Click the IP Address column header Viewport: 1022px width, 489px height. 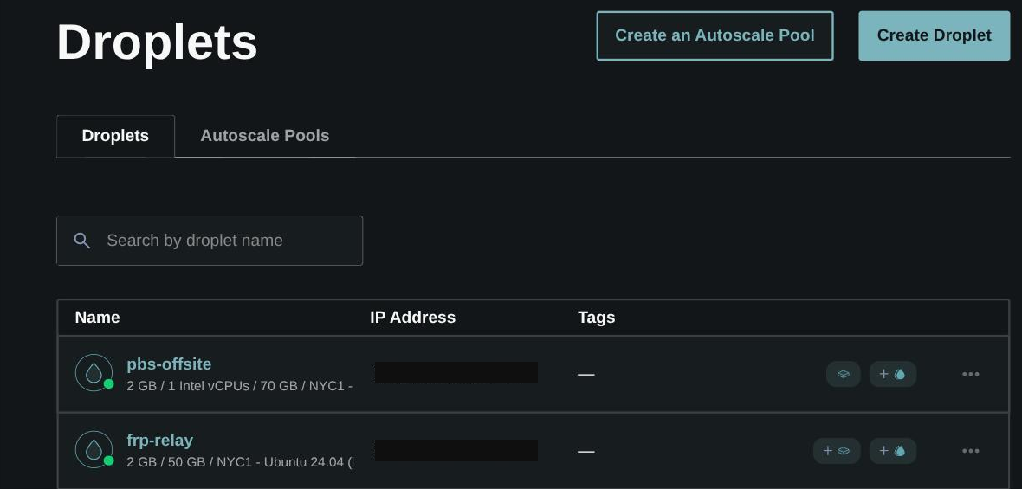click(412, 317)
